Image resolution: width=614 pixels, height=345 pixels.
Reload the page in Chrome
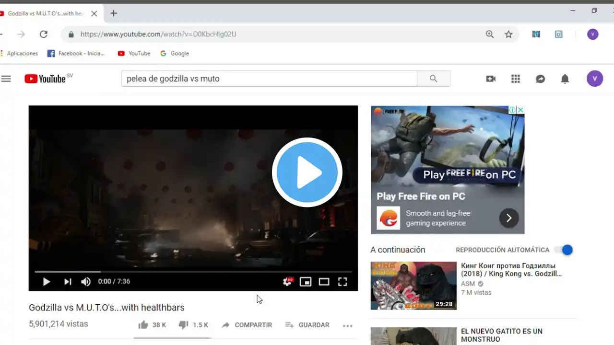click(44, 34)
